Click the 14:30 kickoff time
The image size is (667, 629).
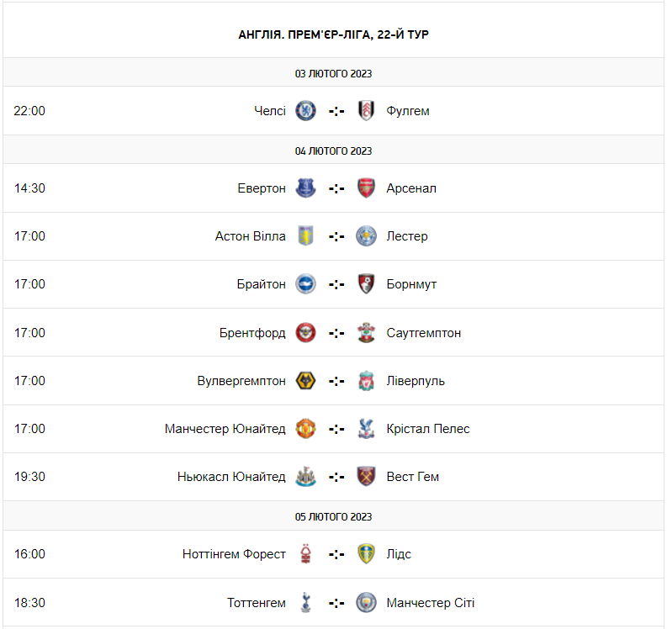[x=29, y=188]
